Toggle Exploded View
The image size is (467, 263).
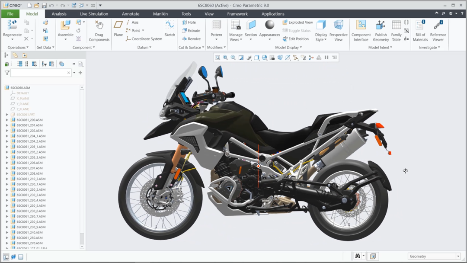[x=297, y=22]
